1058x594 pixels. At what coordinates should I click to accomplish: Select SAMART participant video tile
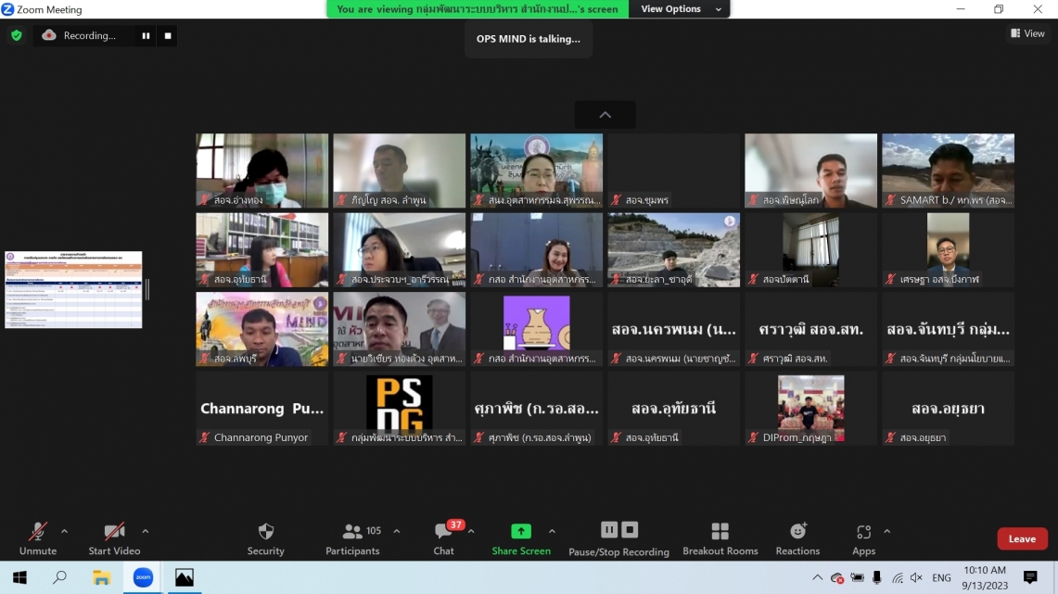click(948, 170)
